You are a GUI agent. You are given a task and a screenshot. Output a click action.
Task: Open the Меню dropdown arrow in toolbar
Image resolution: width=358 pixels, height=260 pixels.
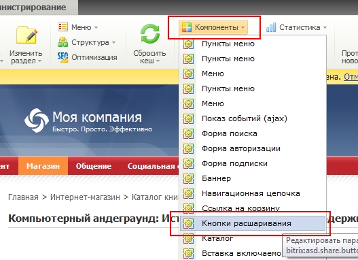tap(96, 27)
